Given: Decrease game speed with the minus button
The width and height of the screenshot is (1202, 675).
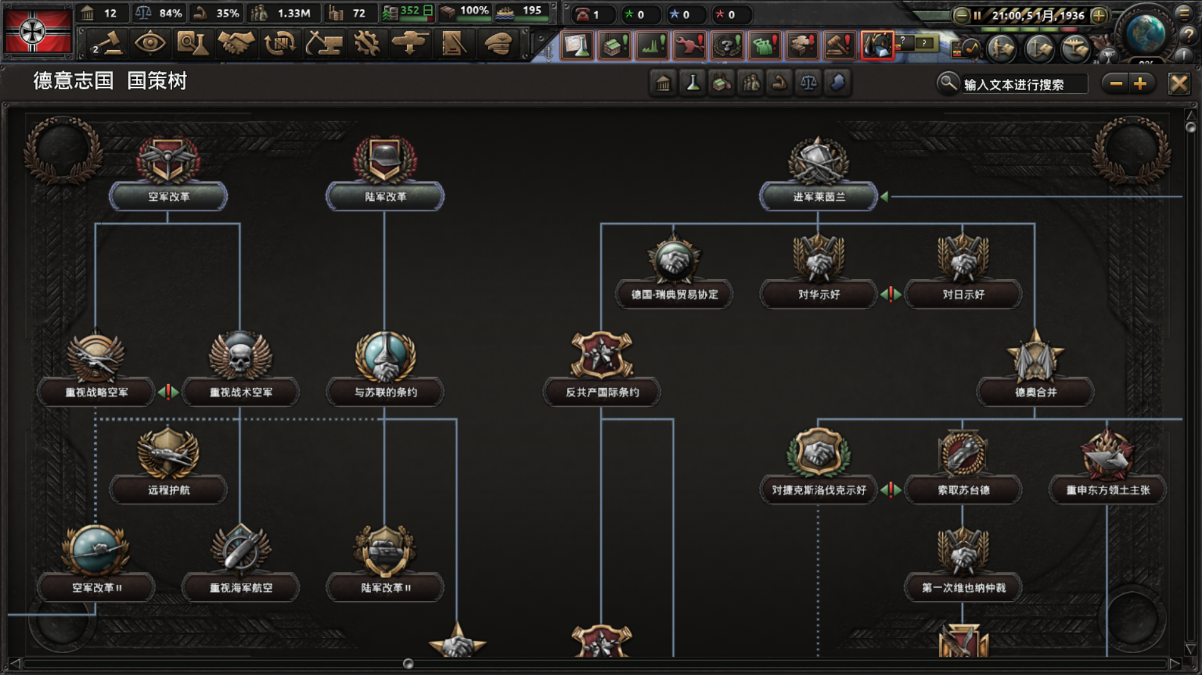Looking at the screenshot, I should (961, 16).
